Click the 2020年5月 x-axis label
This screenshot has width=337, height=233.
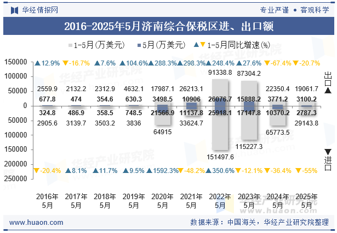[x=163, y=201]
